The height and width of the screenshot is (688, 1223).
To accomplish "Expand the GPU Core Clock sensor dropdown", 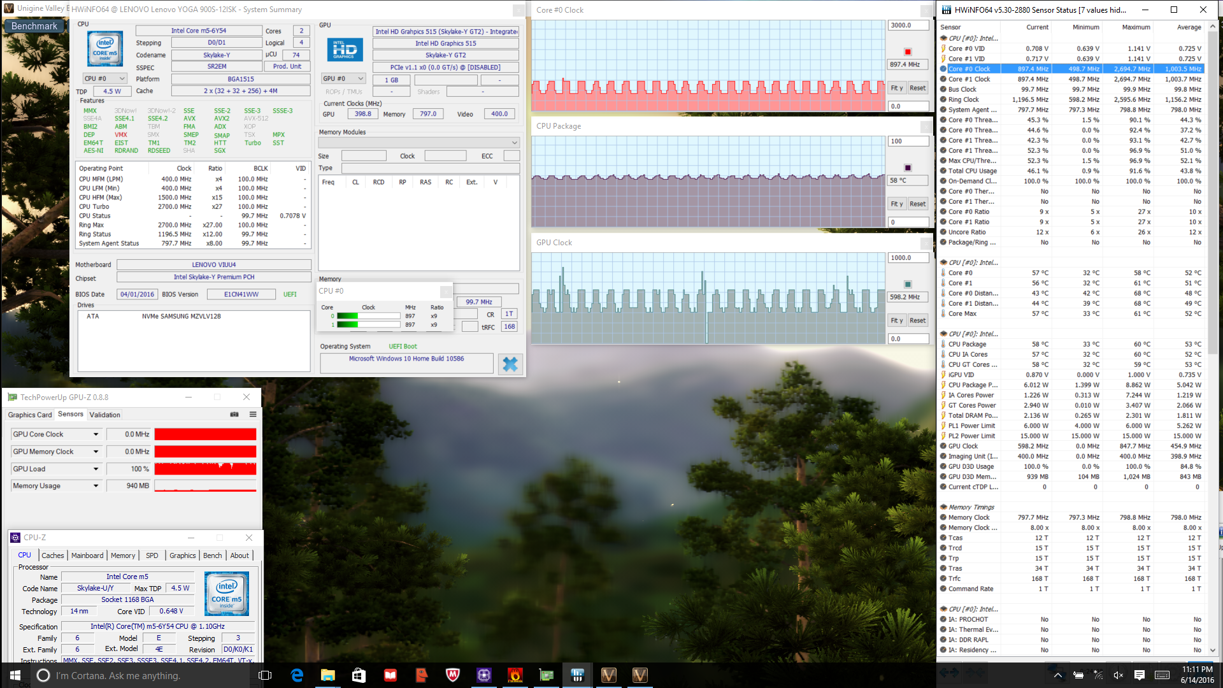I will tap(96, 434).
